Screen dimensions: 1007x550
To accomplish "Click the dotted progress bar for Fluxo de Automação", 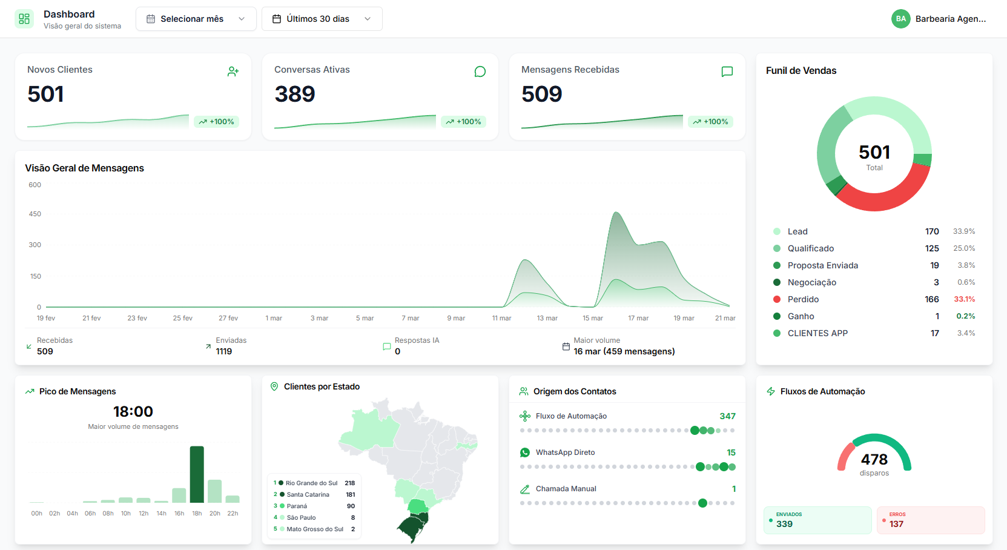I will tap(627, 431).
